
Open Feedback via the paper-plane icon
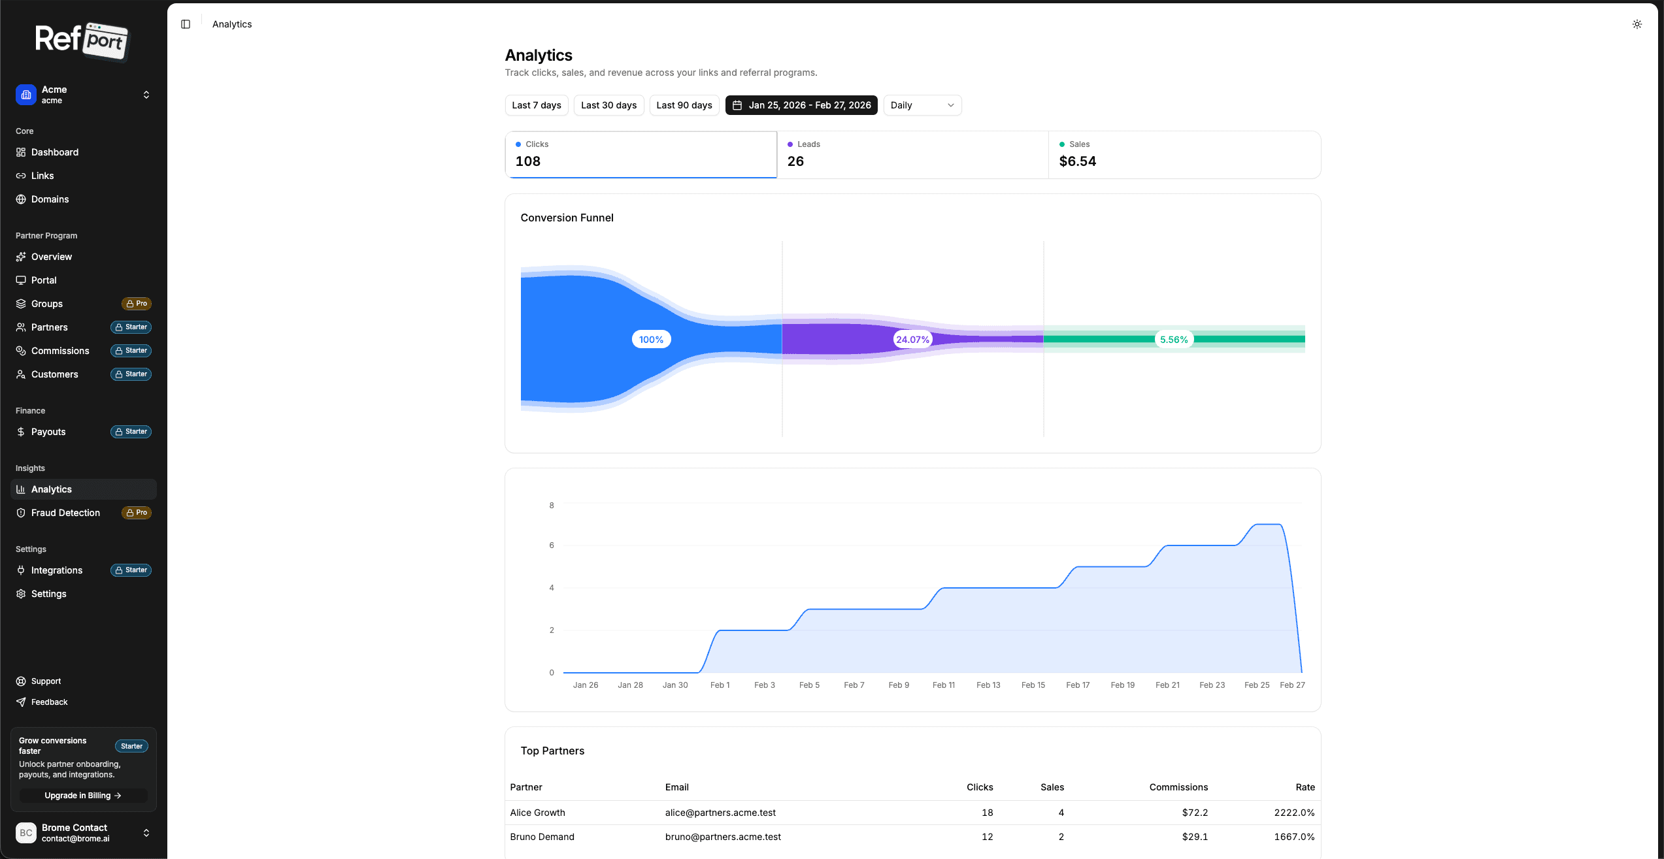(x=21, y=702)
